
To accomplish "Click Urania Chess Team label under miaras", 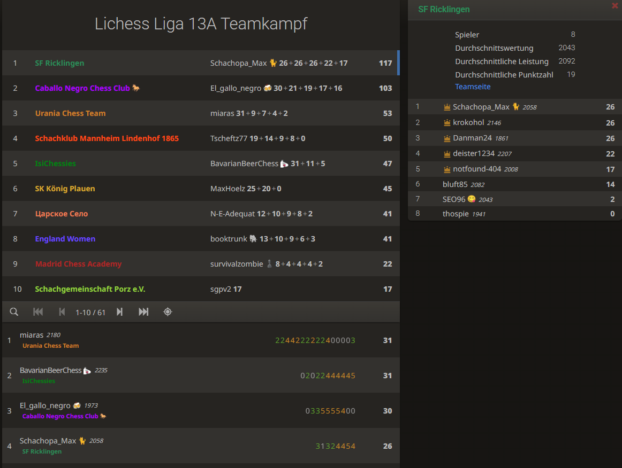I will tap(50, 346).
